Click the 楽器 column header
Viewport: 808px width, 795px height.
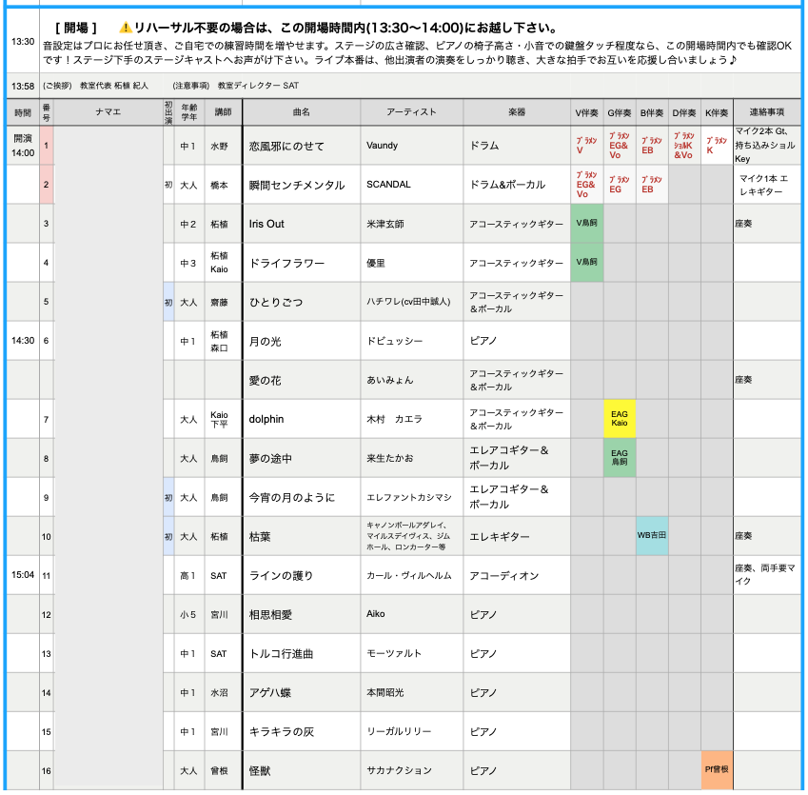(x=517, y=112)
